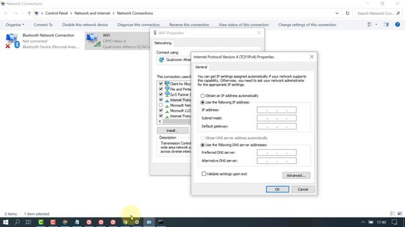Open the recent locations dropdown arrow
This screenshot has width=405, height=227.
[23, 13]
